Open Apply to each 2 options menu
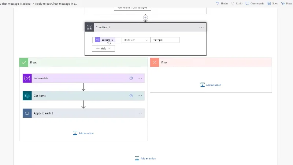Screen dimensions: 293x165 pyautogui.click(x=140, y=113)
